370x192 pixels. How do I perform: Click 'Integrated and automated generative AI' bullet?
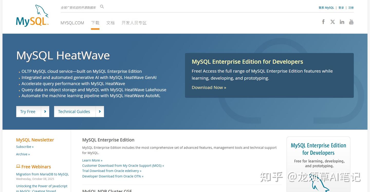[x=89, y=77]
